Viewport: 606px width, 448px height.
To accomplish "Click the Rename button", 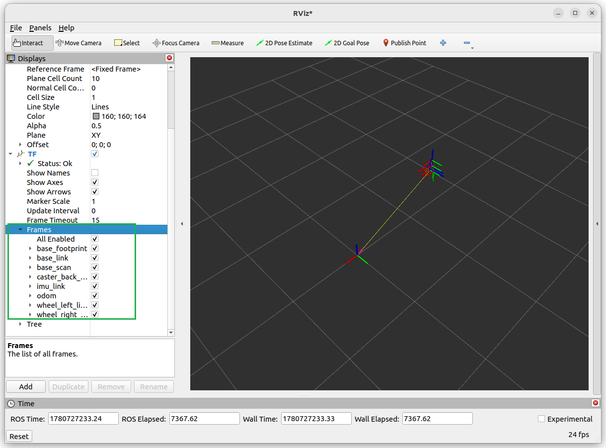I will (154, 387).
